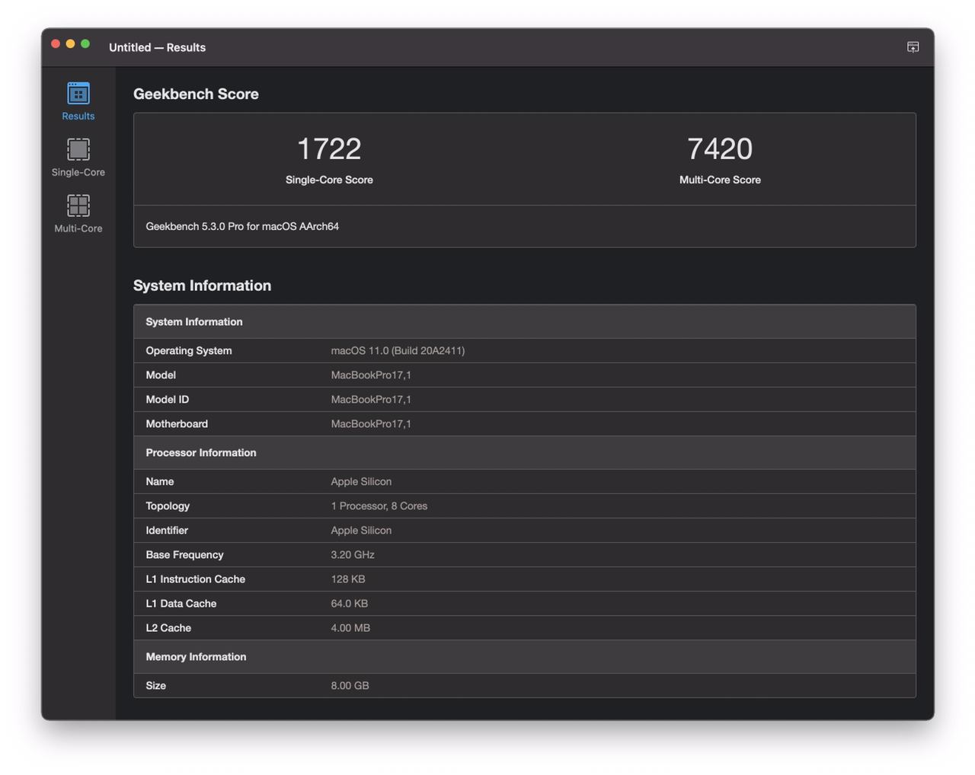The width and height of the screenshot is (975, 775).
Task: Select the Base Frequency value 3.20 GHz
Action: (x=353, y=554)
